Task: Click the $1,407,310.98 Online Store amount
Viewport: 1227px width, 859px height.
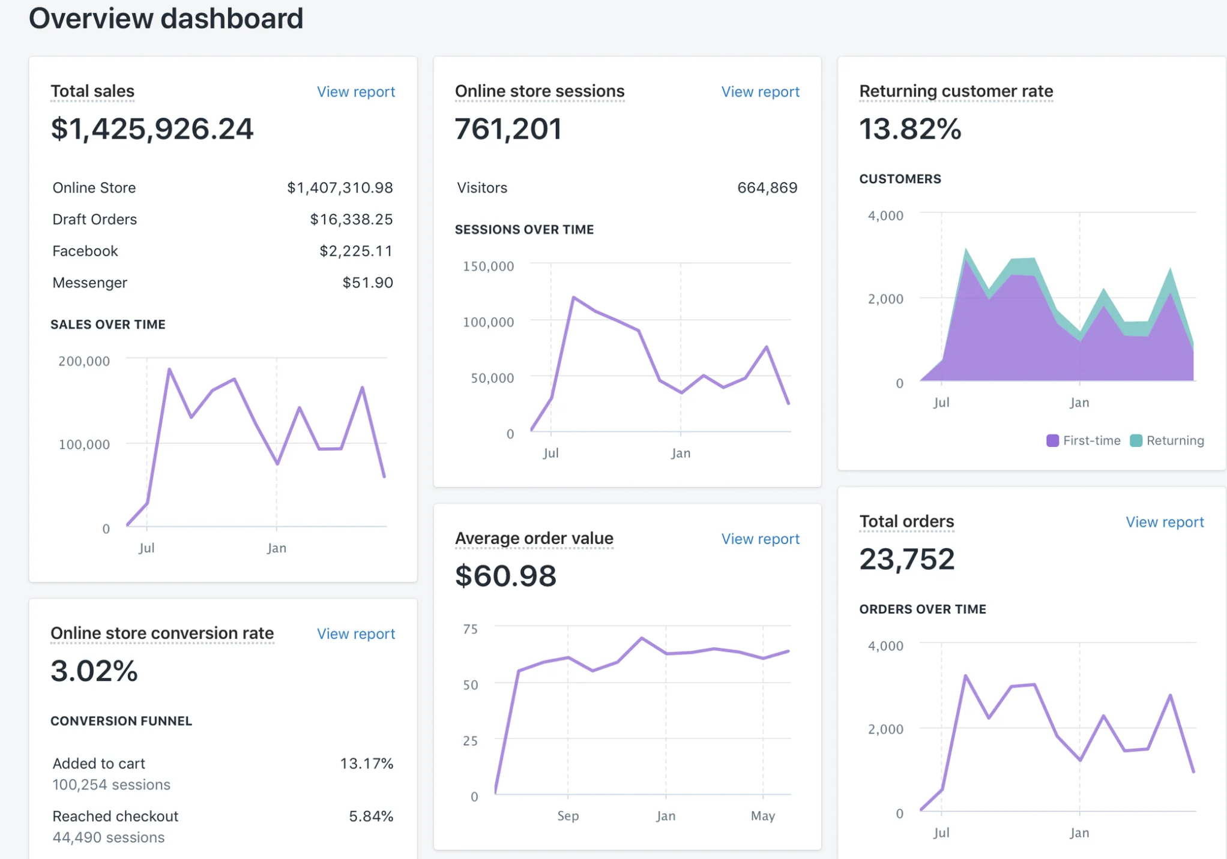Action: pyautogui.click(x=340, y=188)
